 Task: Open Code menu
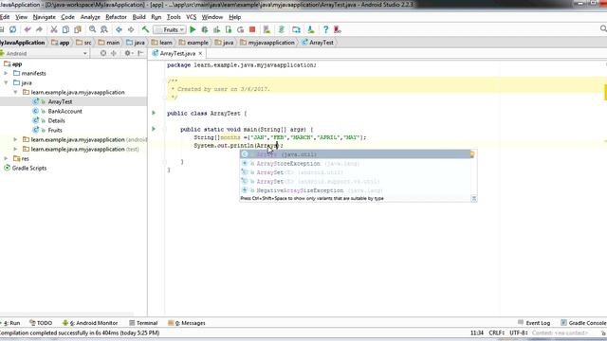tap(67, 17)
